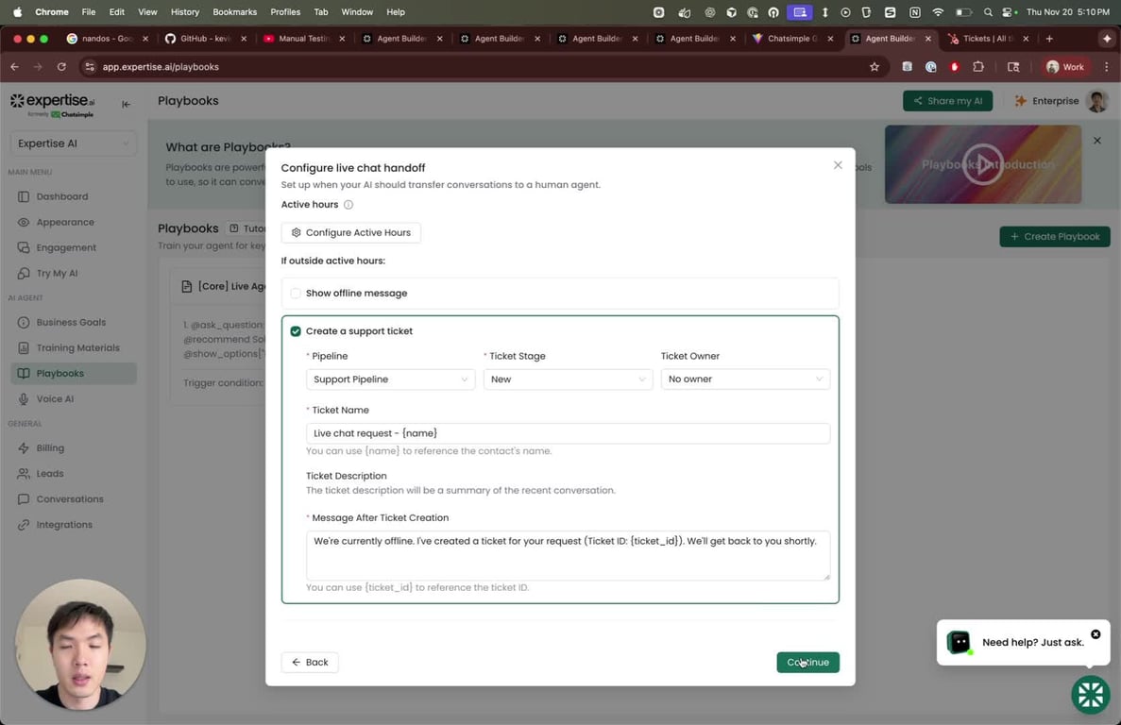Play the Playbooks Introduction video
Image resolution: width=1121 pixels, height=725 pixels.
(x=982, y=164)
